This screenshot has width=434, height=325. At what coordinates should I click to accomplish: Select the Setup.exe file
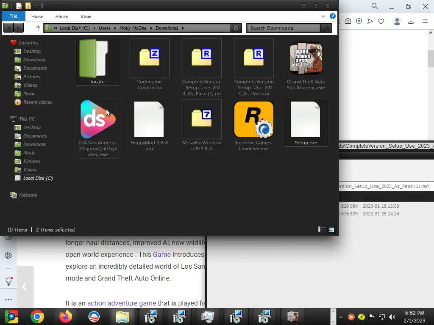[306, 123]
